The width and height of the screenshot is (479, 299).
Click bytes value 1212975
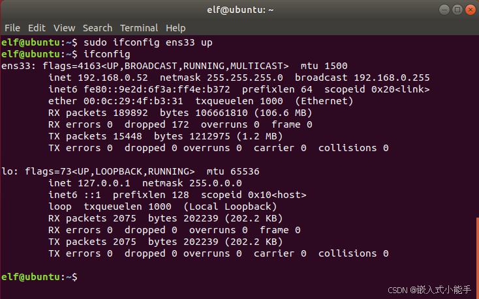point(209,136)
